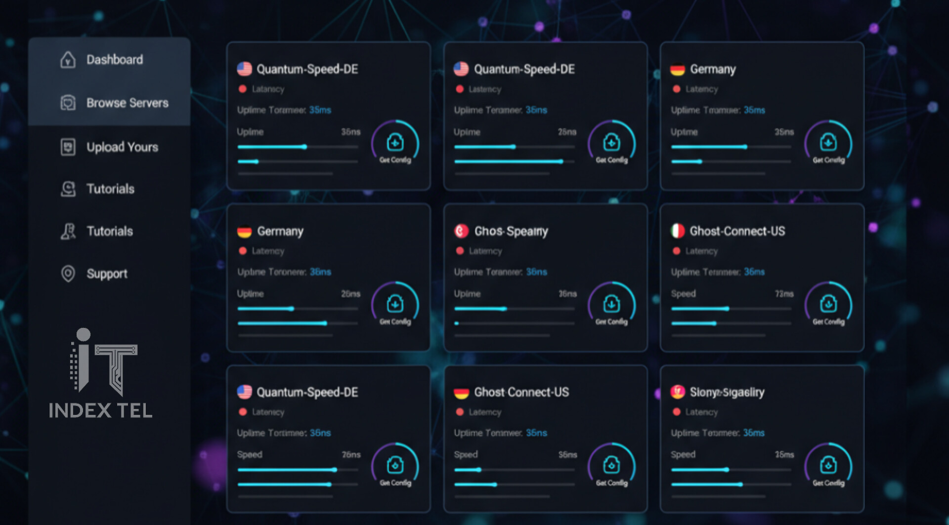Click the Speed 25ms bar on Slony-Sigasliry card

[731, 470]
